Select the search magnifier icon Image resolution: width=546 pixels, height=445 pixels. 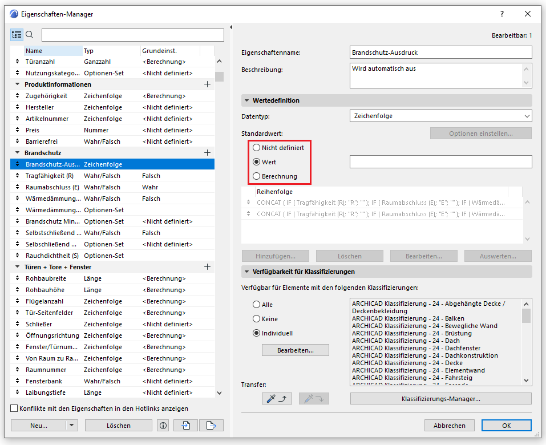(x=30, y=34)
